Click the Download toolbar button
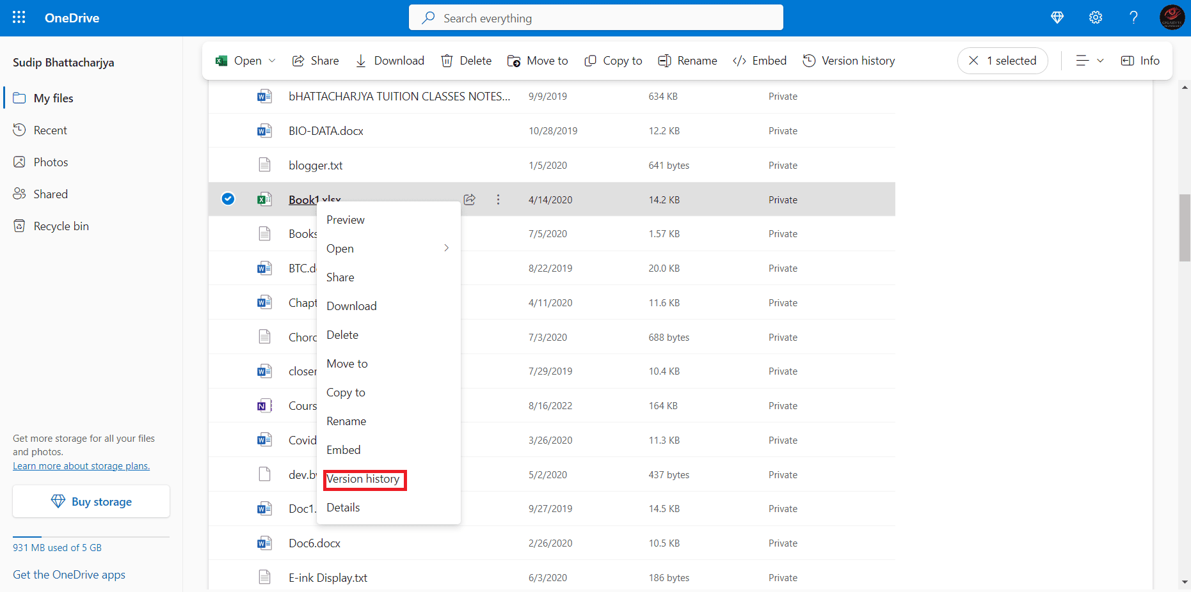Image resolution: width=1191 pixels, height=592 pixels. [390, 61]
